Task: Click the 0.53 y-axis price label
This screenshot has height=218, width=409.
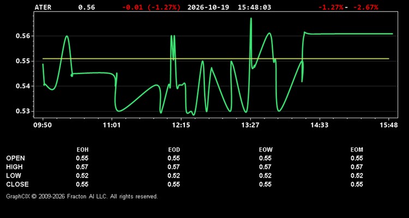Action: [x=23, y=111]
